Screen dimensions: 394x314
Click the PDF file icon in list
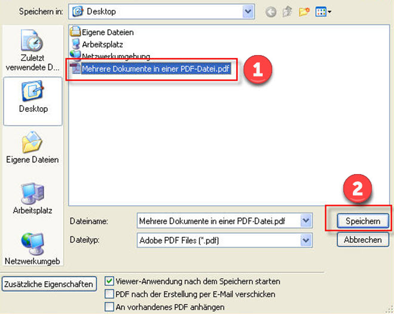point(75,69)
